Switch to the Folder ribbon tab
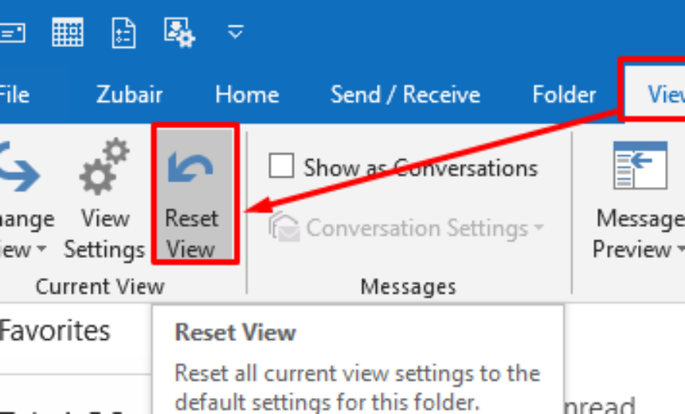685x414 pixels. pos(564,95)
